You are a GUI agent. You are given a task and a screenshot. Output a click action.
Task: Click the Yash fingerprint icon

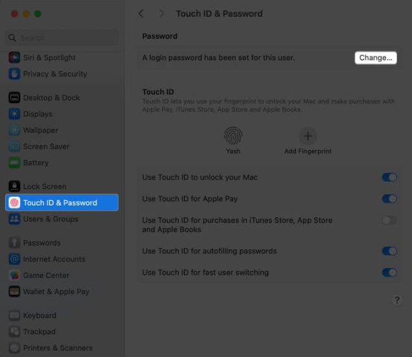[233, 135]
